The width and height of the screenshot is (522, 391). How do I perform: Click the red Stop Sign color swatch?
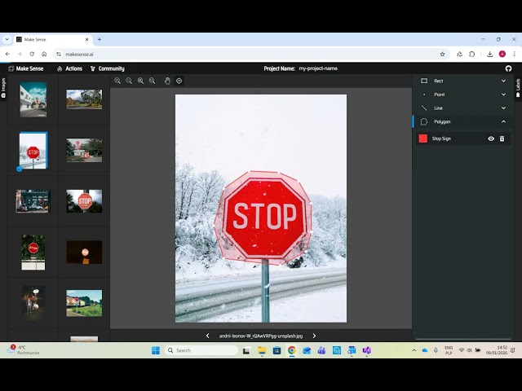click(423, 138)
